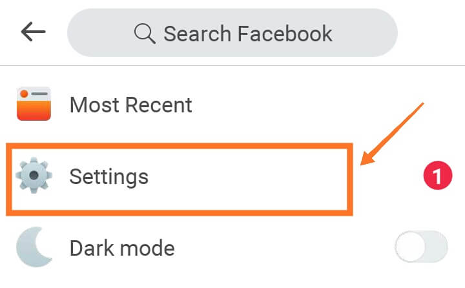This screenshot has width=465, height=288.
Task: Focus the Search Facebook input field
Action: (232, 33)
